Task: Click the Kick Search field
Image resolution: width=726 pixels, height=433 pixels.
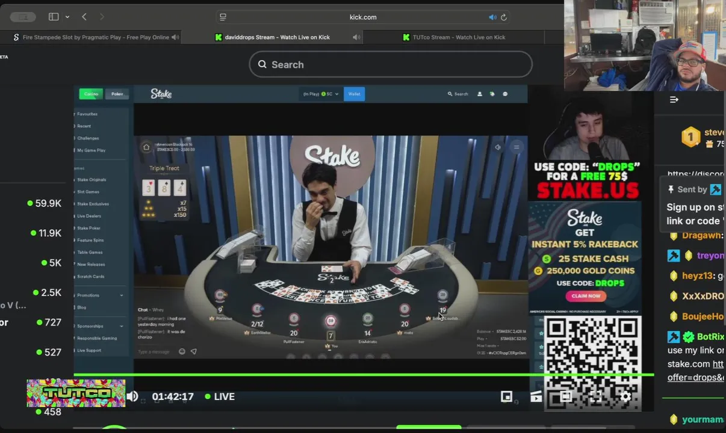Action: [x=391, y=64]
